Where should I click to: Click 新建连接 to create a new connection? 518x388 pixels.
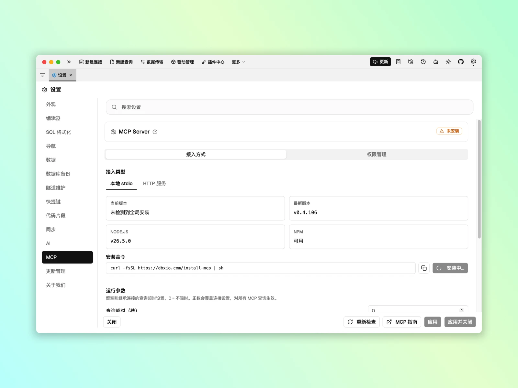tap(91, 62)
